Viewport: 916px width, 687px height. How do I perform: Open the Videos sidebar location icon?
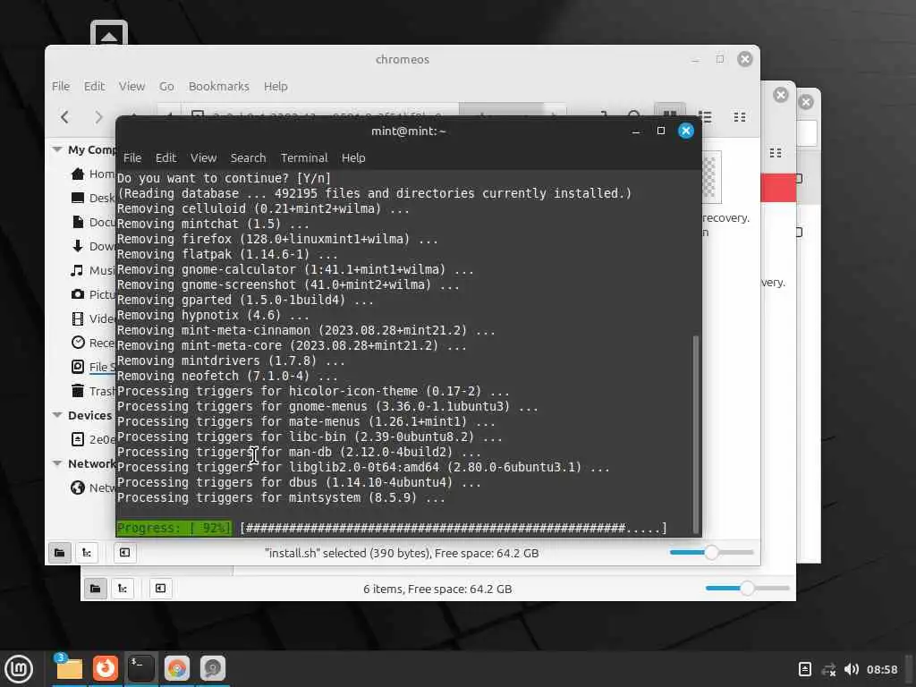[x=78, y=318]
